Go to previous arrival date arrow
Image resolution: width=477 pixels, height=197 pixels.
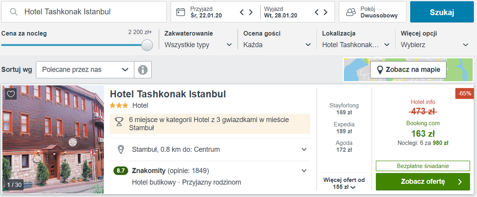(242, 12)
